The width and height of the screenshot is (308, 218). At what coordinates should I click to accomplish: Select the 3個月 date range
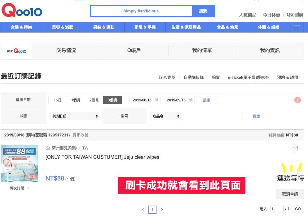click(x=112, y=100)
